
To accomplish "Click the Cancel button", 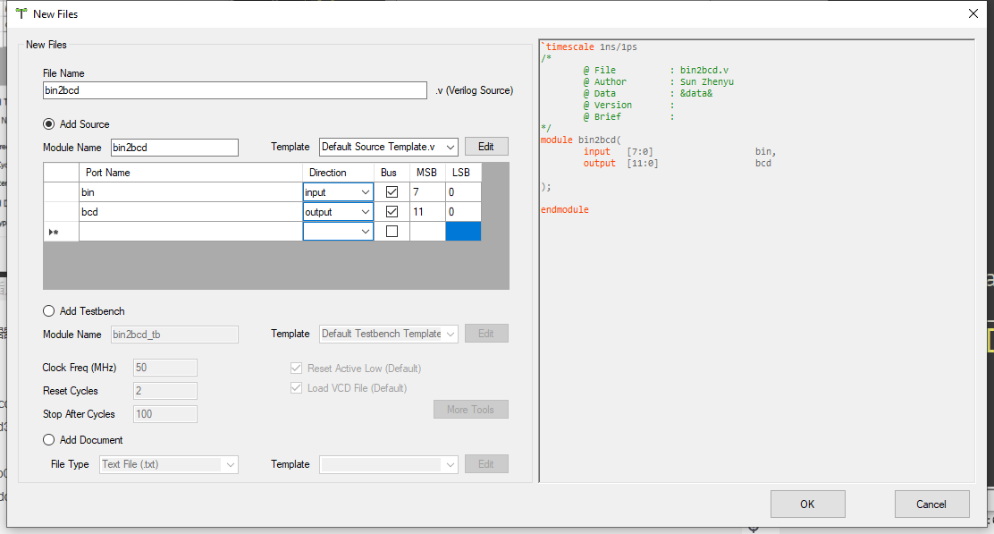I will [931, 504].
